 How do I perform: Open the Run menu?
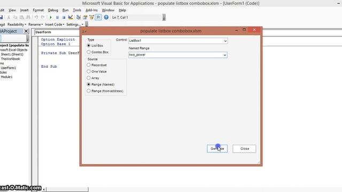65,10
